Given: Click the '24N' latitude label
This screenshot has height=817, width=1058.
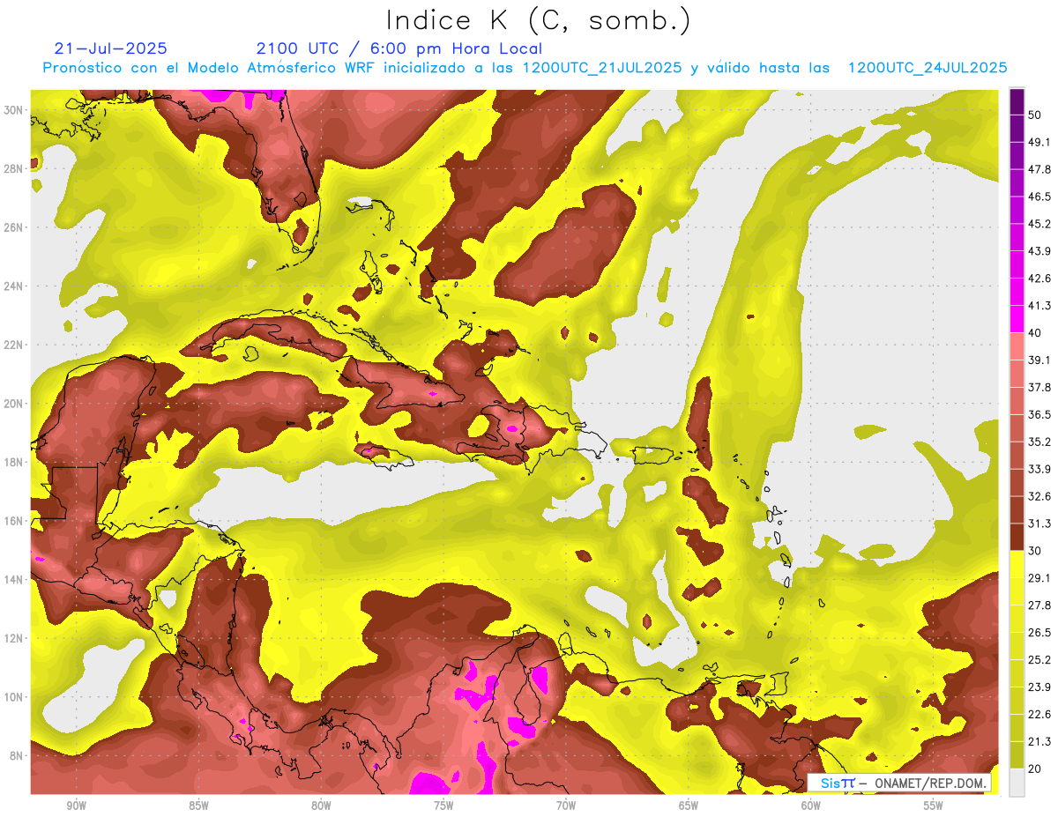Looking at the screenshot, I should (13, 286).
